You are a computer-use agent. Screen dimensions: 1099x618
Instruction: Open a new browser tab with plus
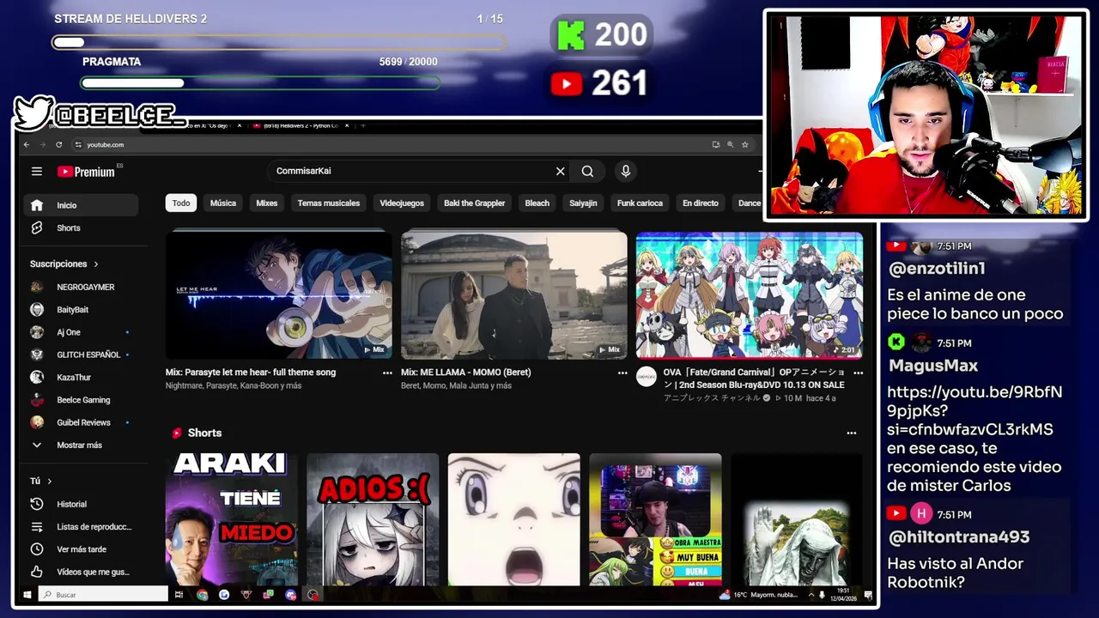pos(363,125)
